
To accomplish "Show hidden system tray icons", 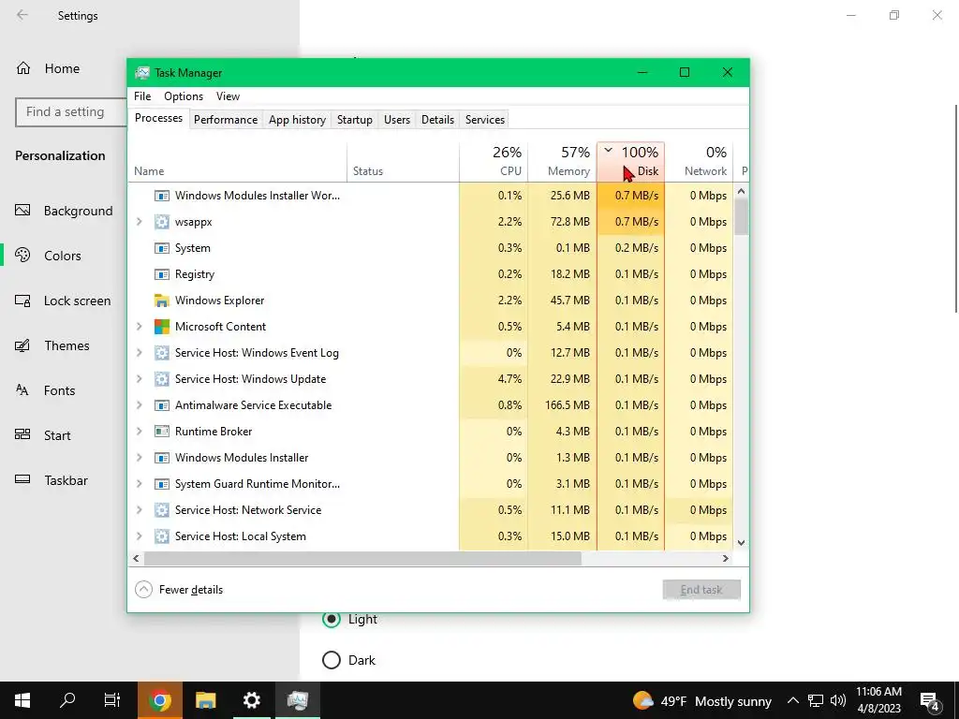I will [792, 700].
